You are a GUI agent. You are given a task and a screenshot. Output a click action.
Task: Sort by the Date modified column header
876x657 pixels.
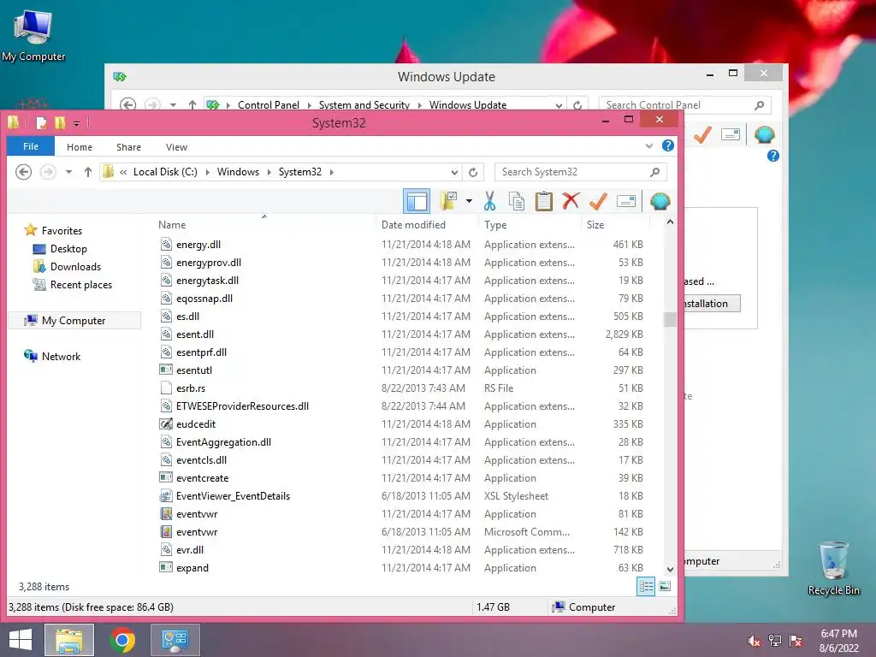413,225
